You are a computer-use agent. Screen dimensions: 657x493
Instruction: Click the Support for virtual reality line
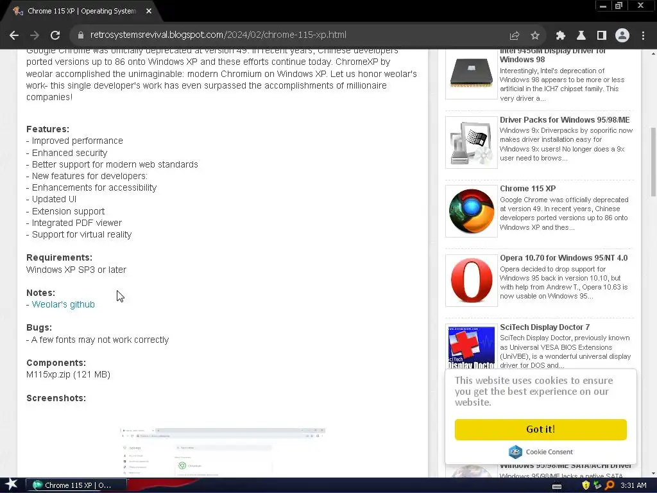[x=79, y=235]
